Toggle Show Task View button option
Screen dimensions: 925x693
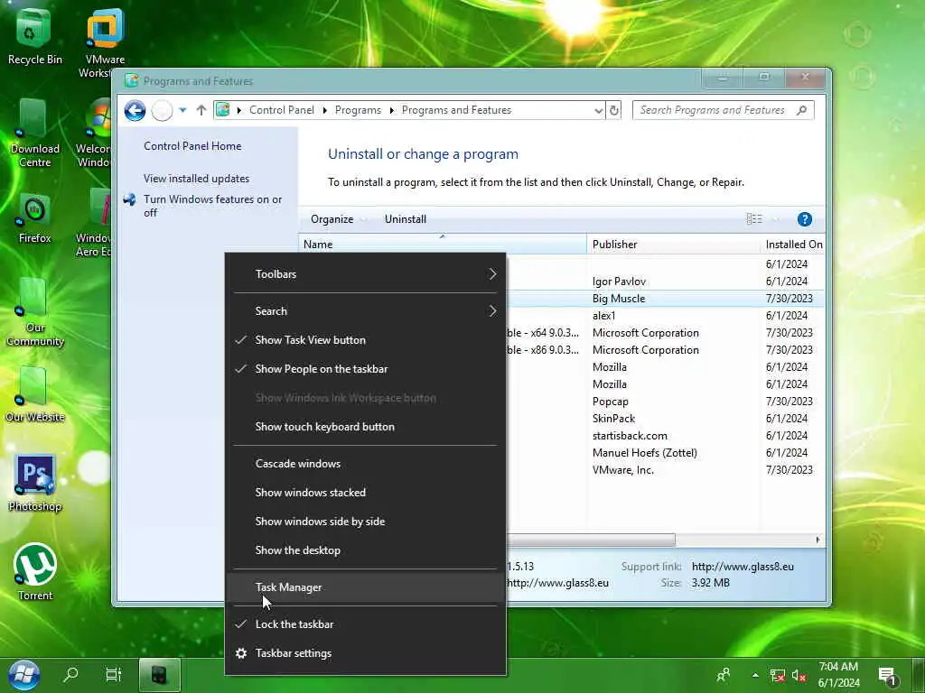click(x=366, y=340)
